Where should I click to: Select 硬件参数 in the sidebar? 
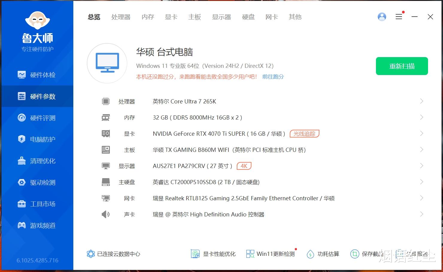coord(37,96)
